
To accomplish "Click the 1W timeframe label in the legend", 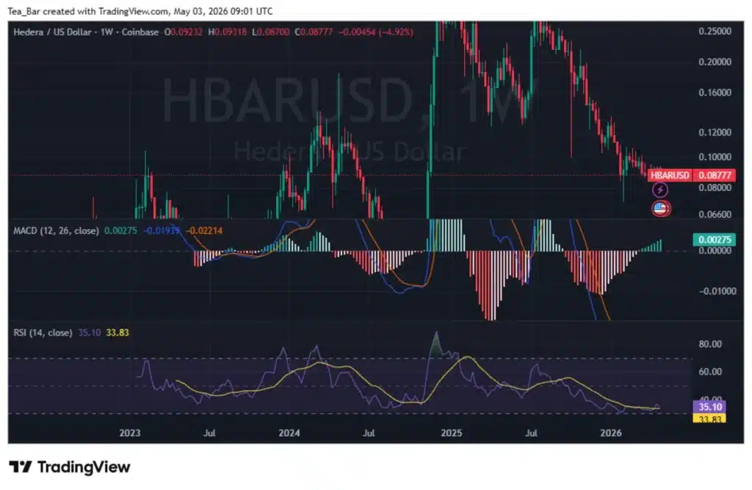I will click(106, 32).
